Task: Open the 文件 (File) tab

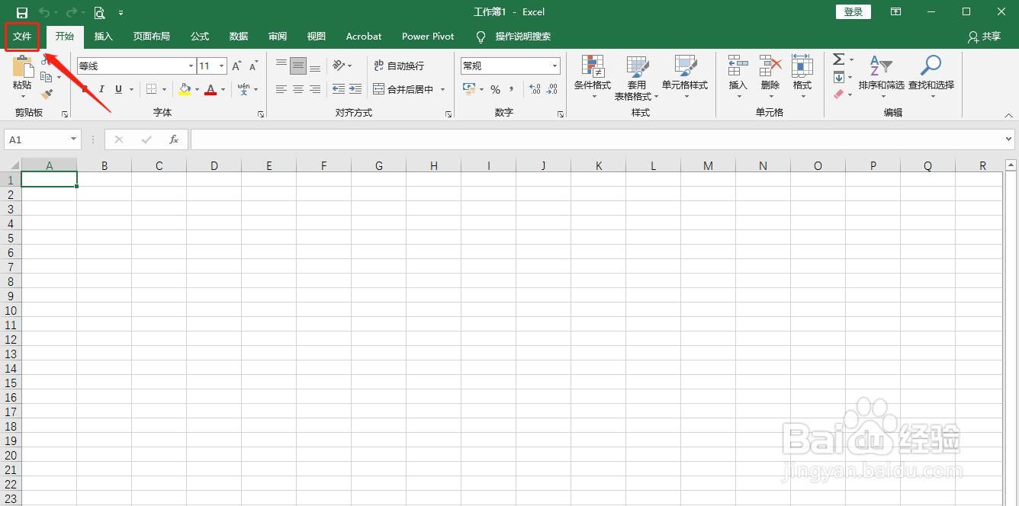Action: 22,37
